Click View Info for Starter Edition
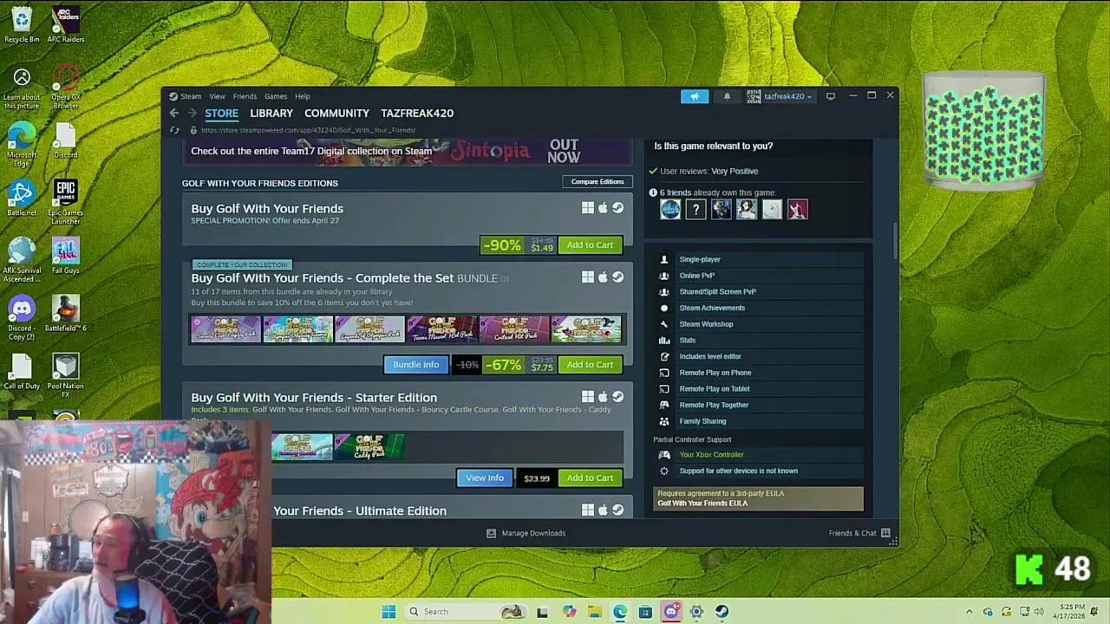This screenshot has width=1110, height=624. tap(485, 478)
